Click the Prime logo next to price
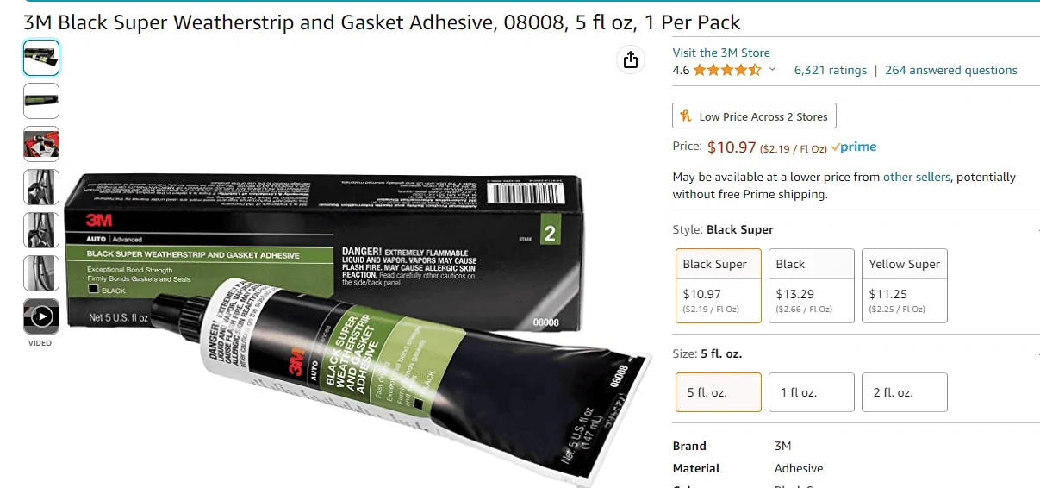The width and height of the screenshot is (1040, 488). tap(854, 147)
